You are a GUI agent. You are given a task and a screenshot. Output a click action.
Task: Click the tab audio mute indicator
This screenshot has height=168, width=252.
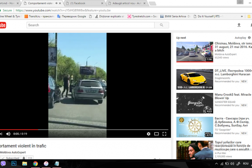pyautogui.click(x=57, y=3)
